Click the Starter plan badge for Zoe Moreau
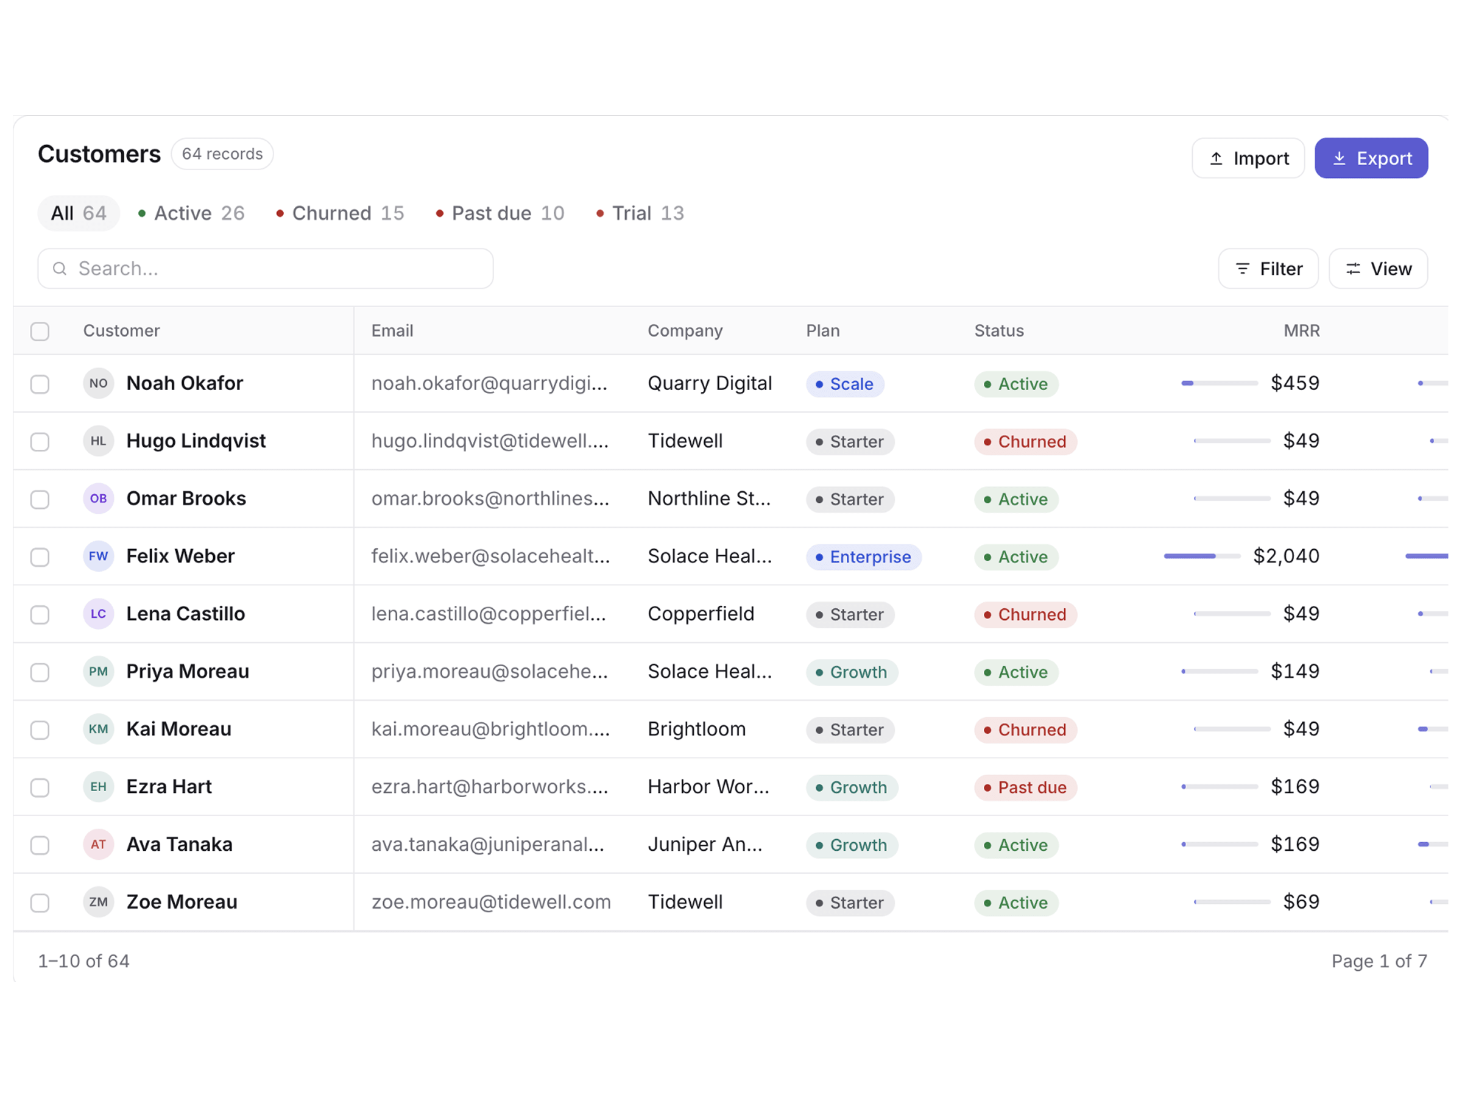 (x=850, y=902)
